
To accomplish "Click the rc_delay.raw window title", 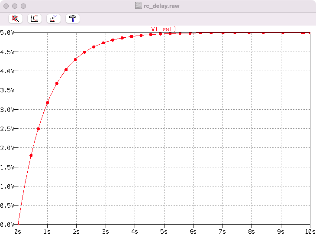I will coord(161,6).
